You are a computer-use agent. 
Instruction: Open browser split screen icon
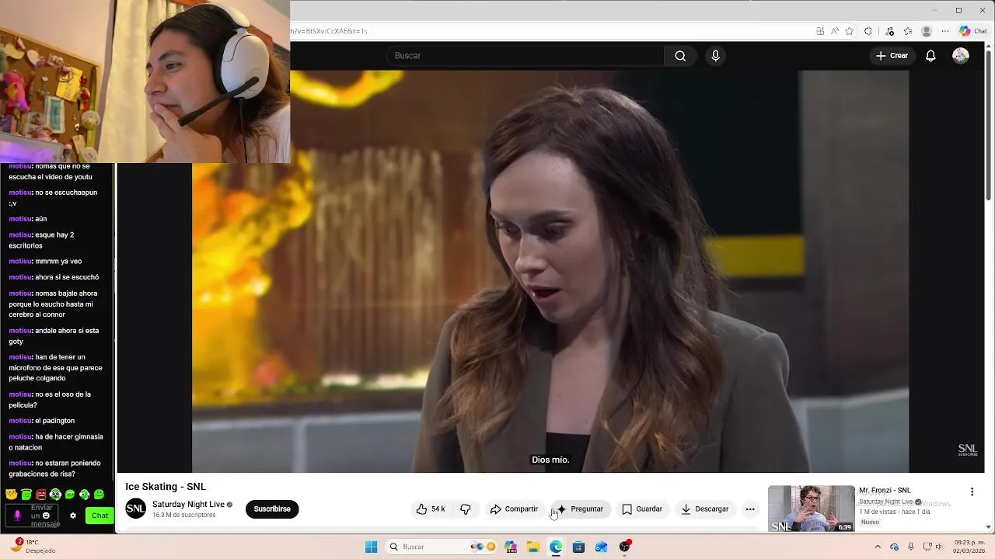(x=820, y=31)
